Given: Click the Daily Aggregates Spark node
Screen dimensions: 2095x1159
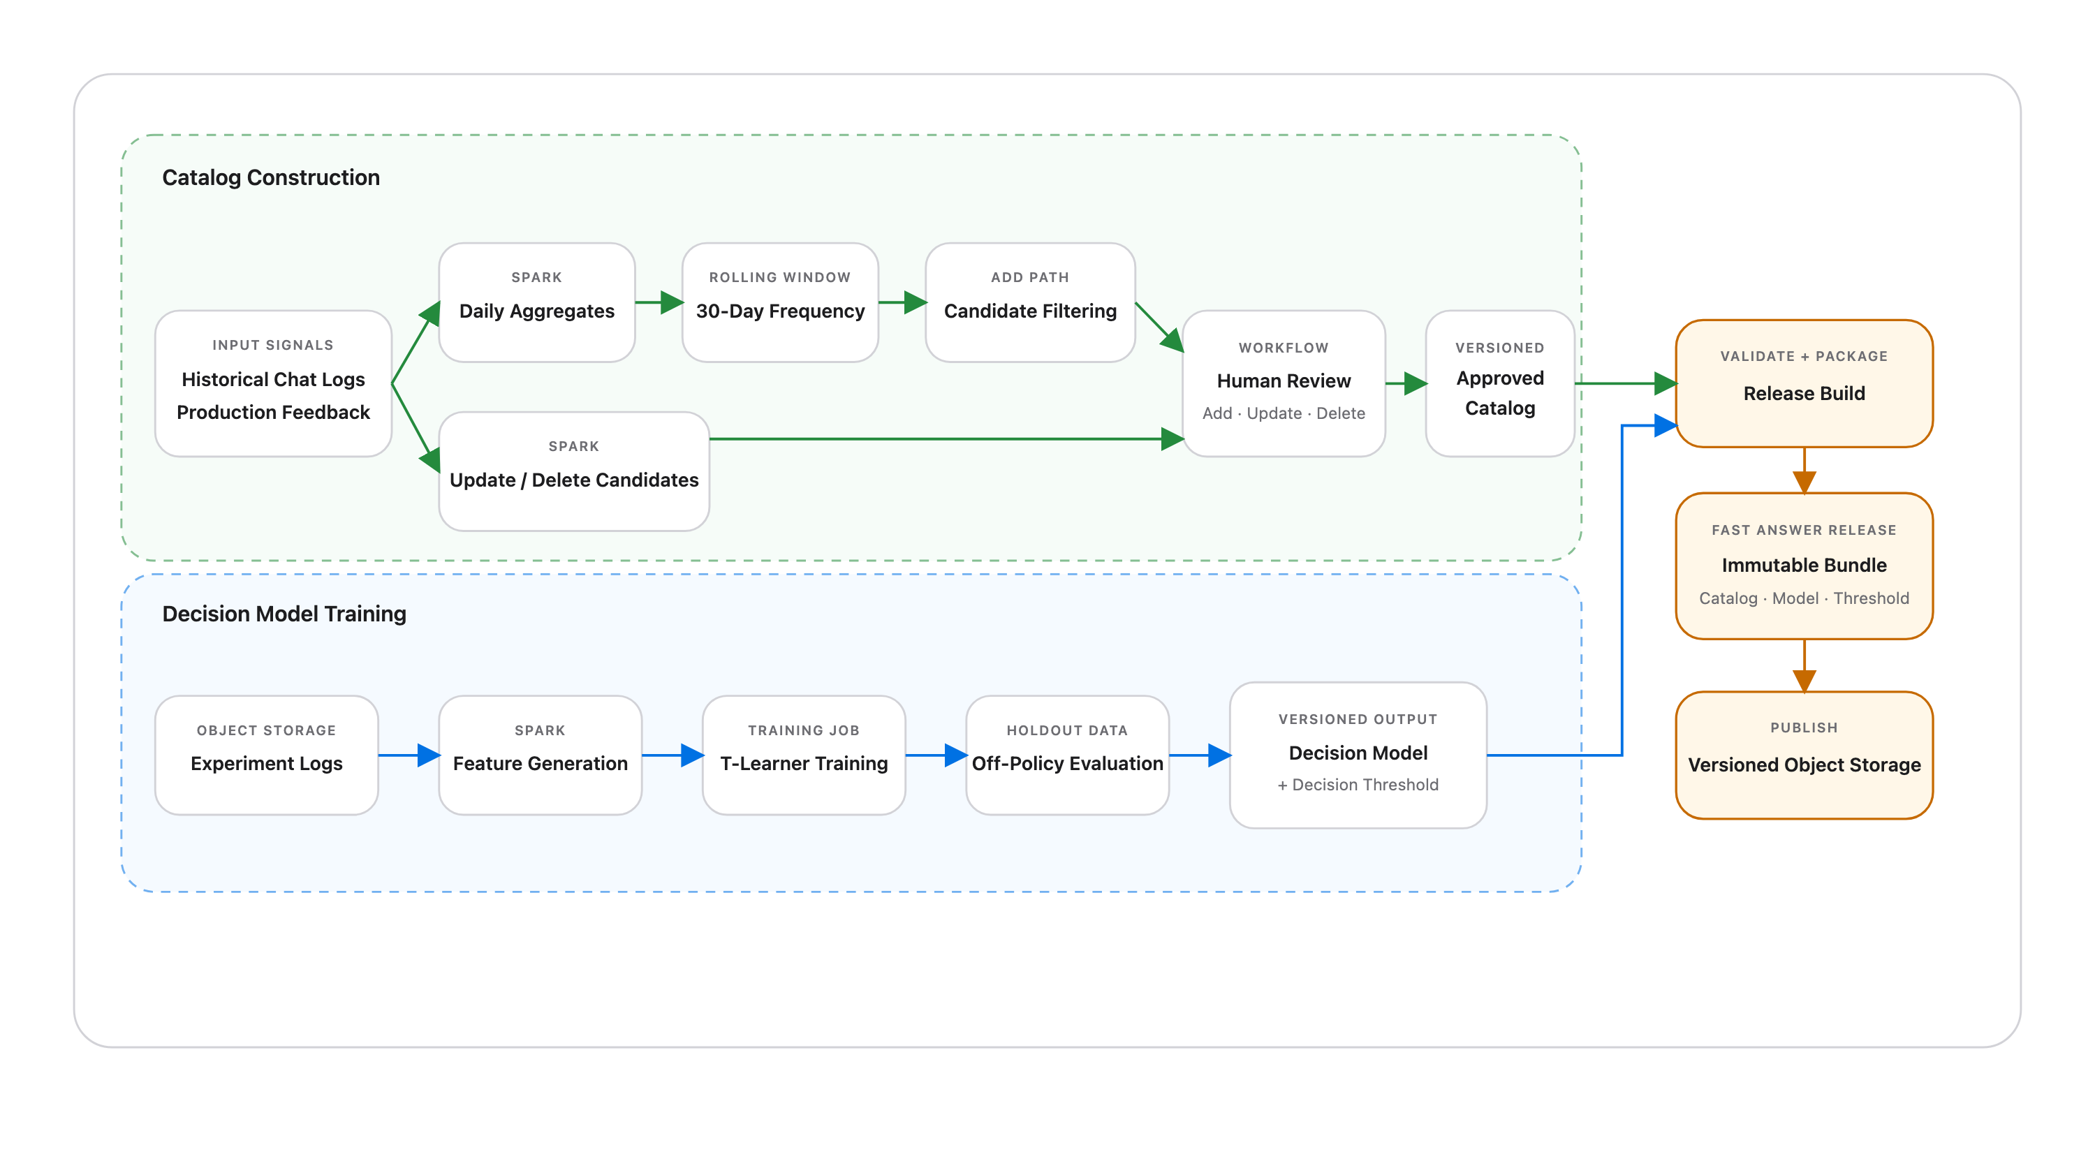Looking at the screenshot, I should pos(537,302).
